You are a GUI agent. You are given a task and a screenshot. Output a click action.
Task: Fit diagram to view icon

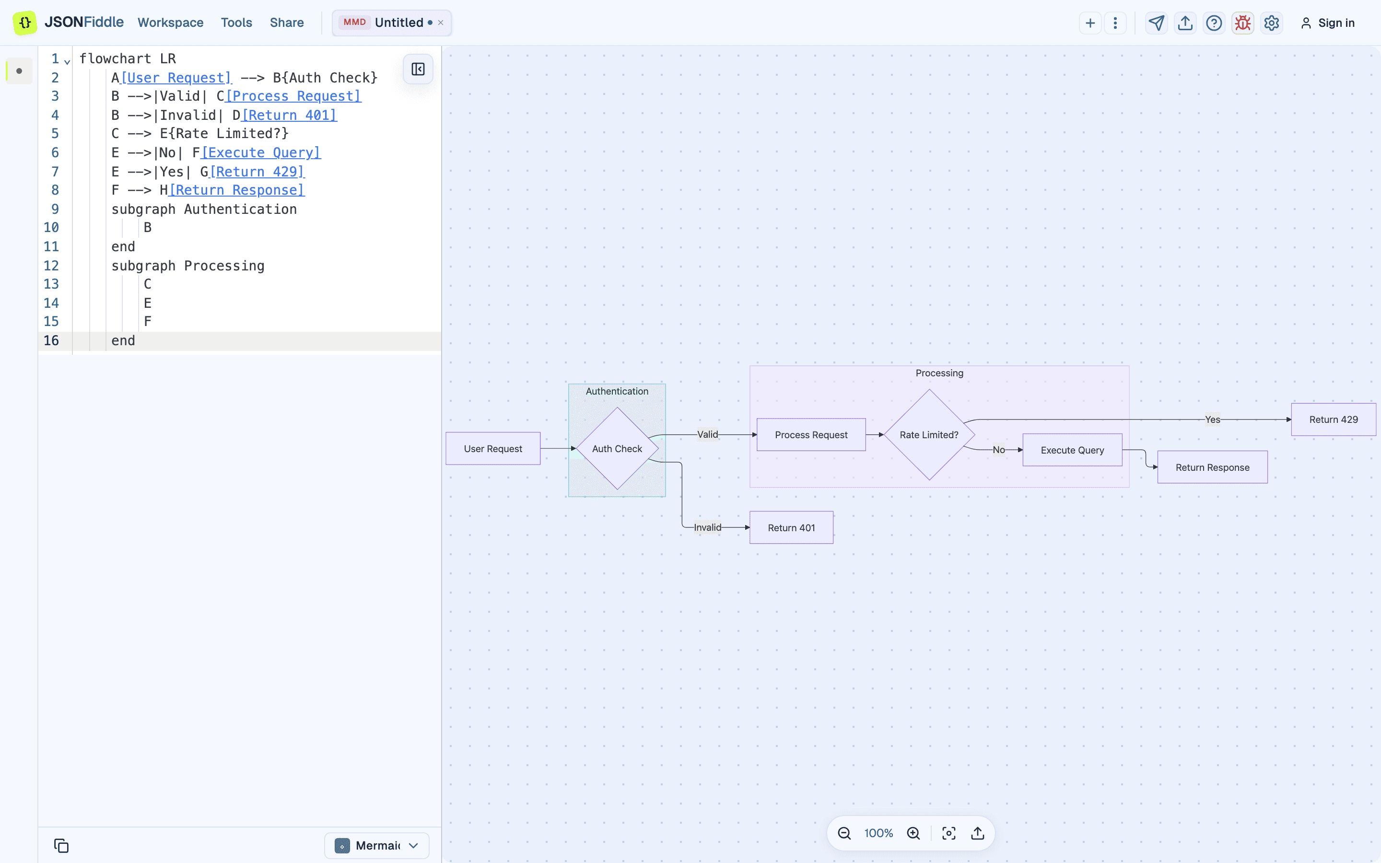point(948,833)
